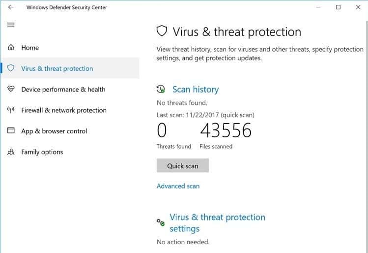The width and height of the screenshot is (368, 253).
Task: Open the Advanced scan link
Action: click(x=178, y=186)
